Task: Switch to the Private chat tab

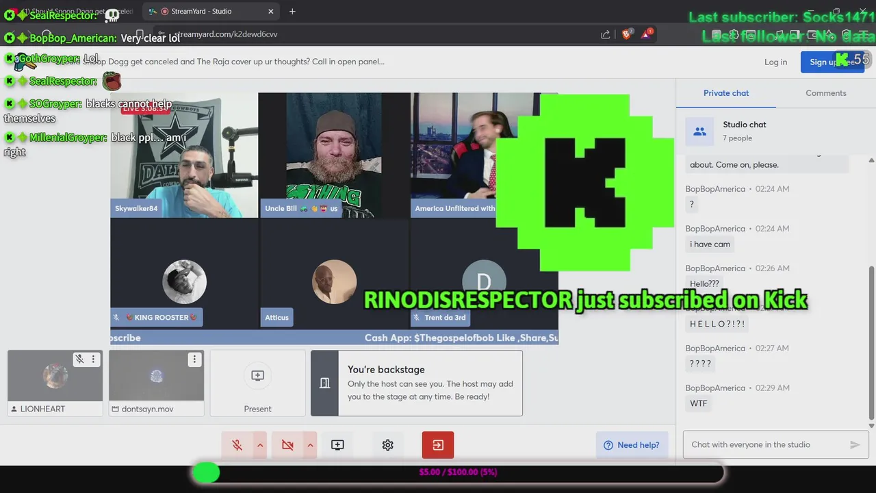Action: (x=726, y=93)
